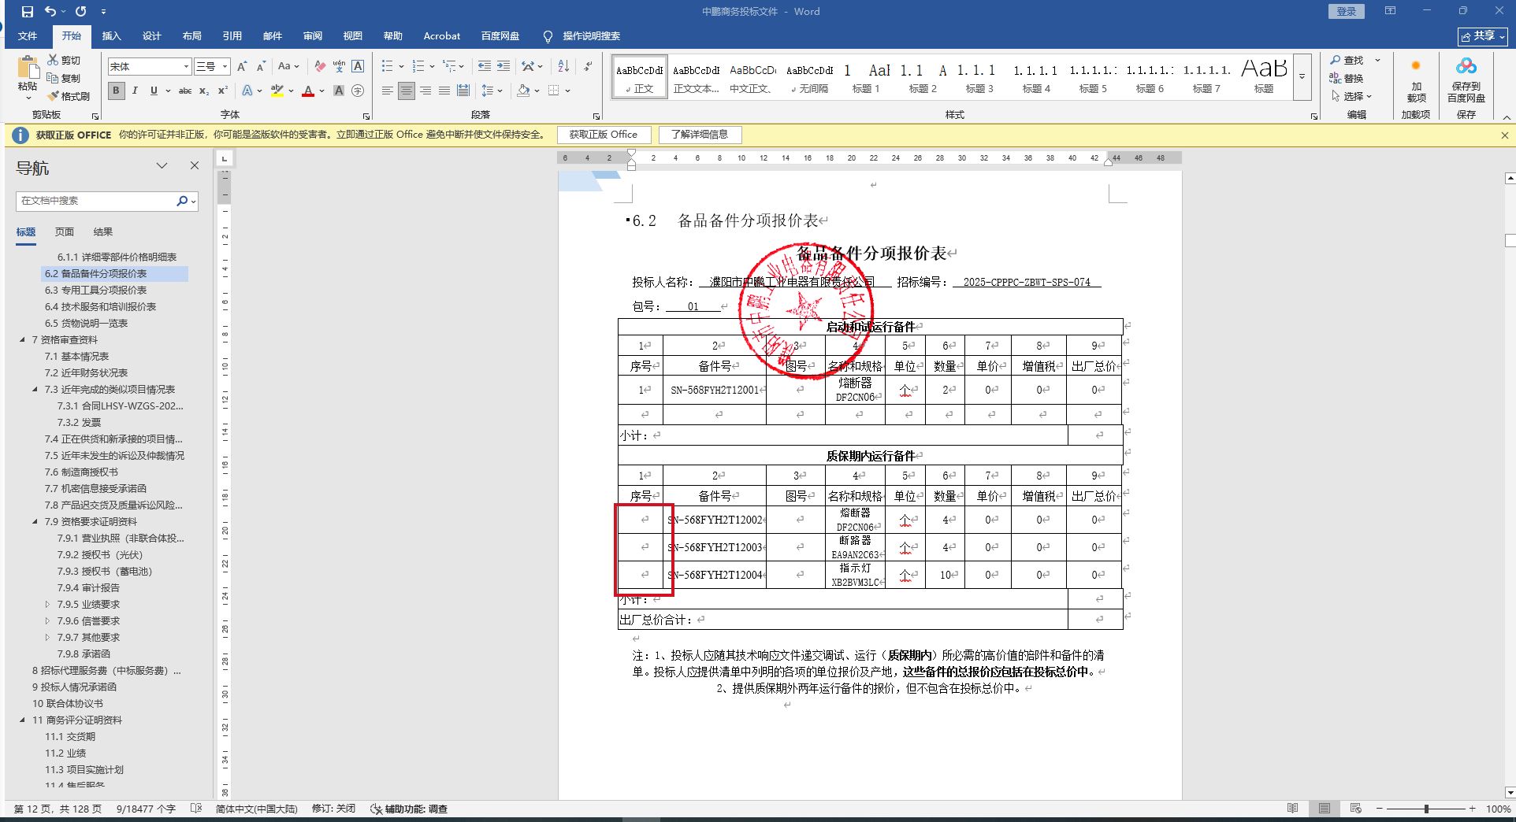Open the 布局 ribbon tab

191,36
